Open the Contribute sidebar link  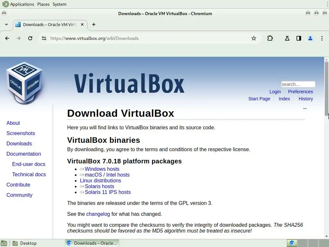pos(18,185)
